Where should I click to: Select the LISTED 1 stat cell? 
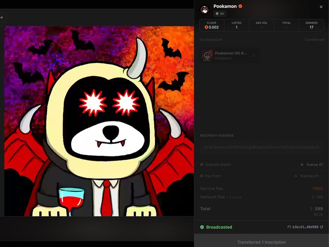click(236, 25)
